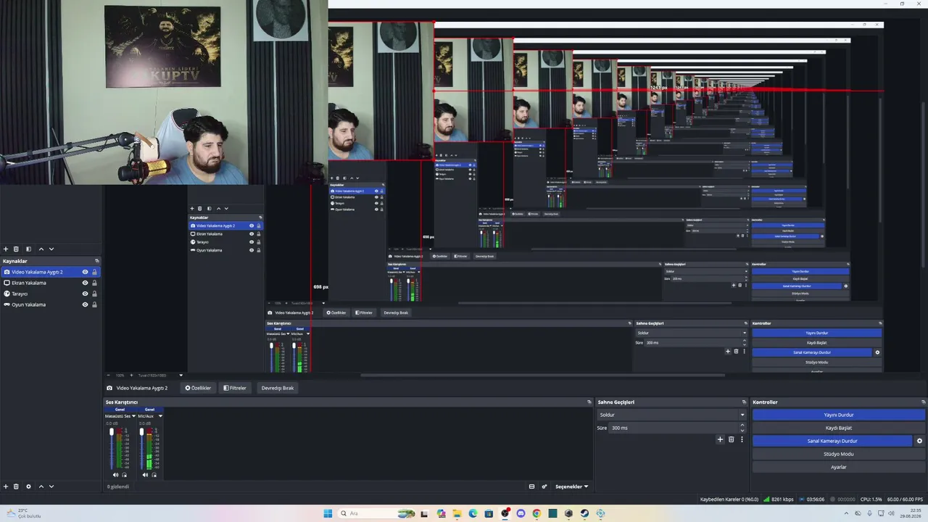The image size is (928, 522).
Task: Toggle lock on Video Yakalama Aygıtı 2
Action: click(94, 272)
